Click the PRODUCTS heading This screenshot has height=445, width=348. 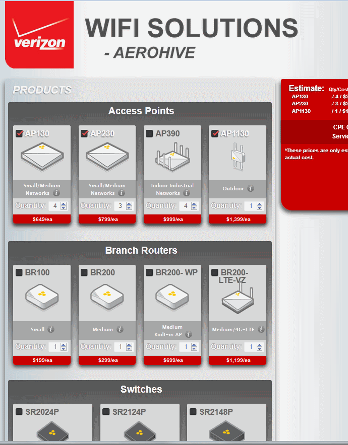[x=42, y=90]
